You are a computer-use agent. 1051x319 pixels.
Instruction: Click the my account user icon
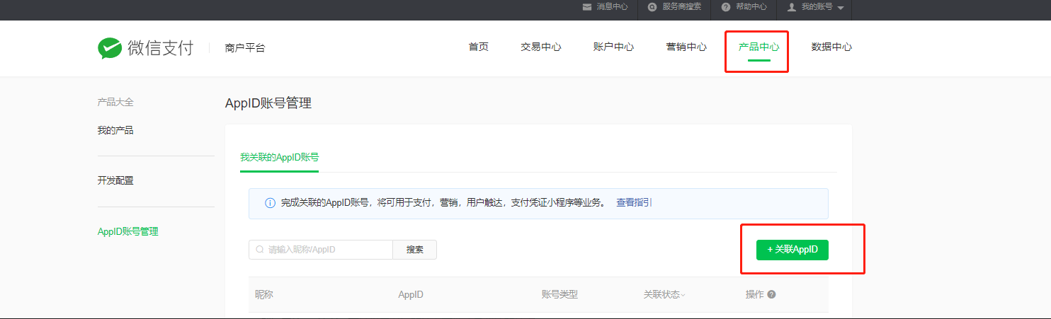click(x=792, y=7)
